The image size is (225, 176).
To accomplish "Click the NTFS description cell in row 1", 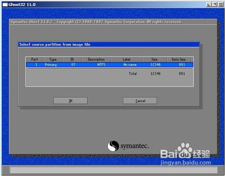I will tap(101, 65).
